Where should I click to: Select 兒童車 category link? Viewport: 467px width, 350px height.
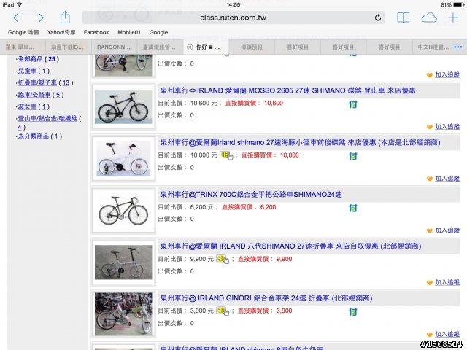(27, 71)
